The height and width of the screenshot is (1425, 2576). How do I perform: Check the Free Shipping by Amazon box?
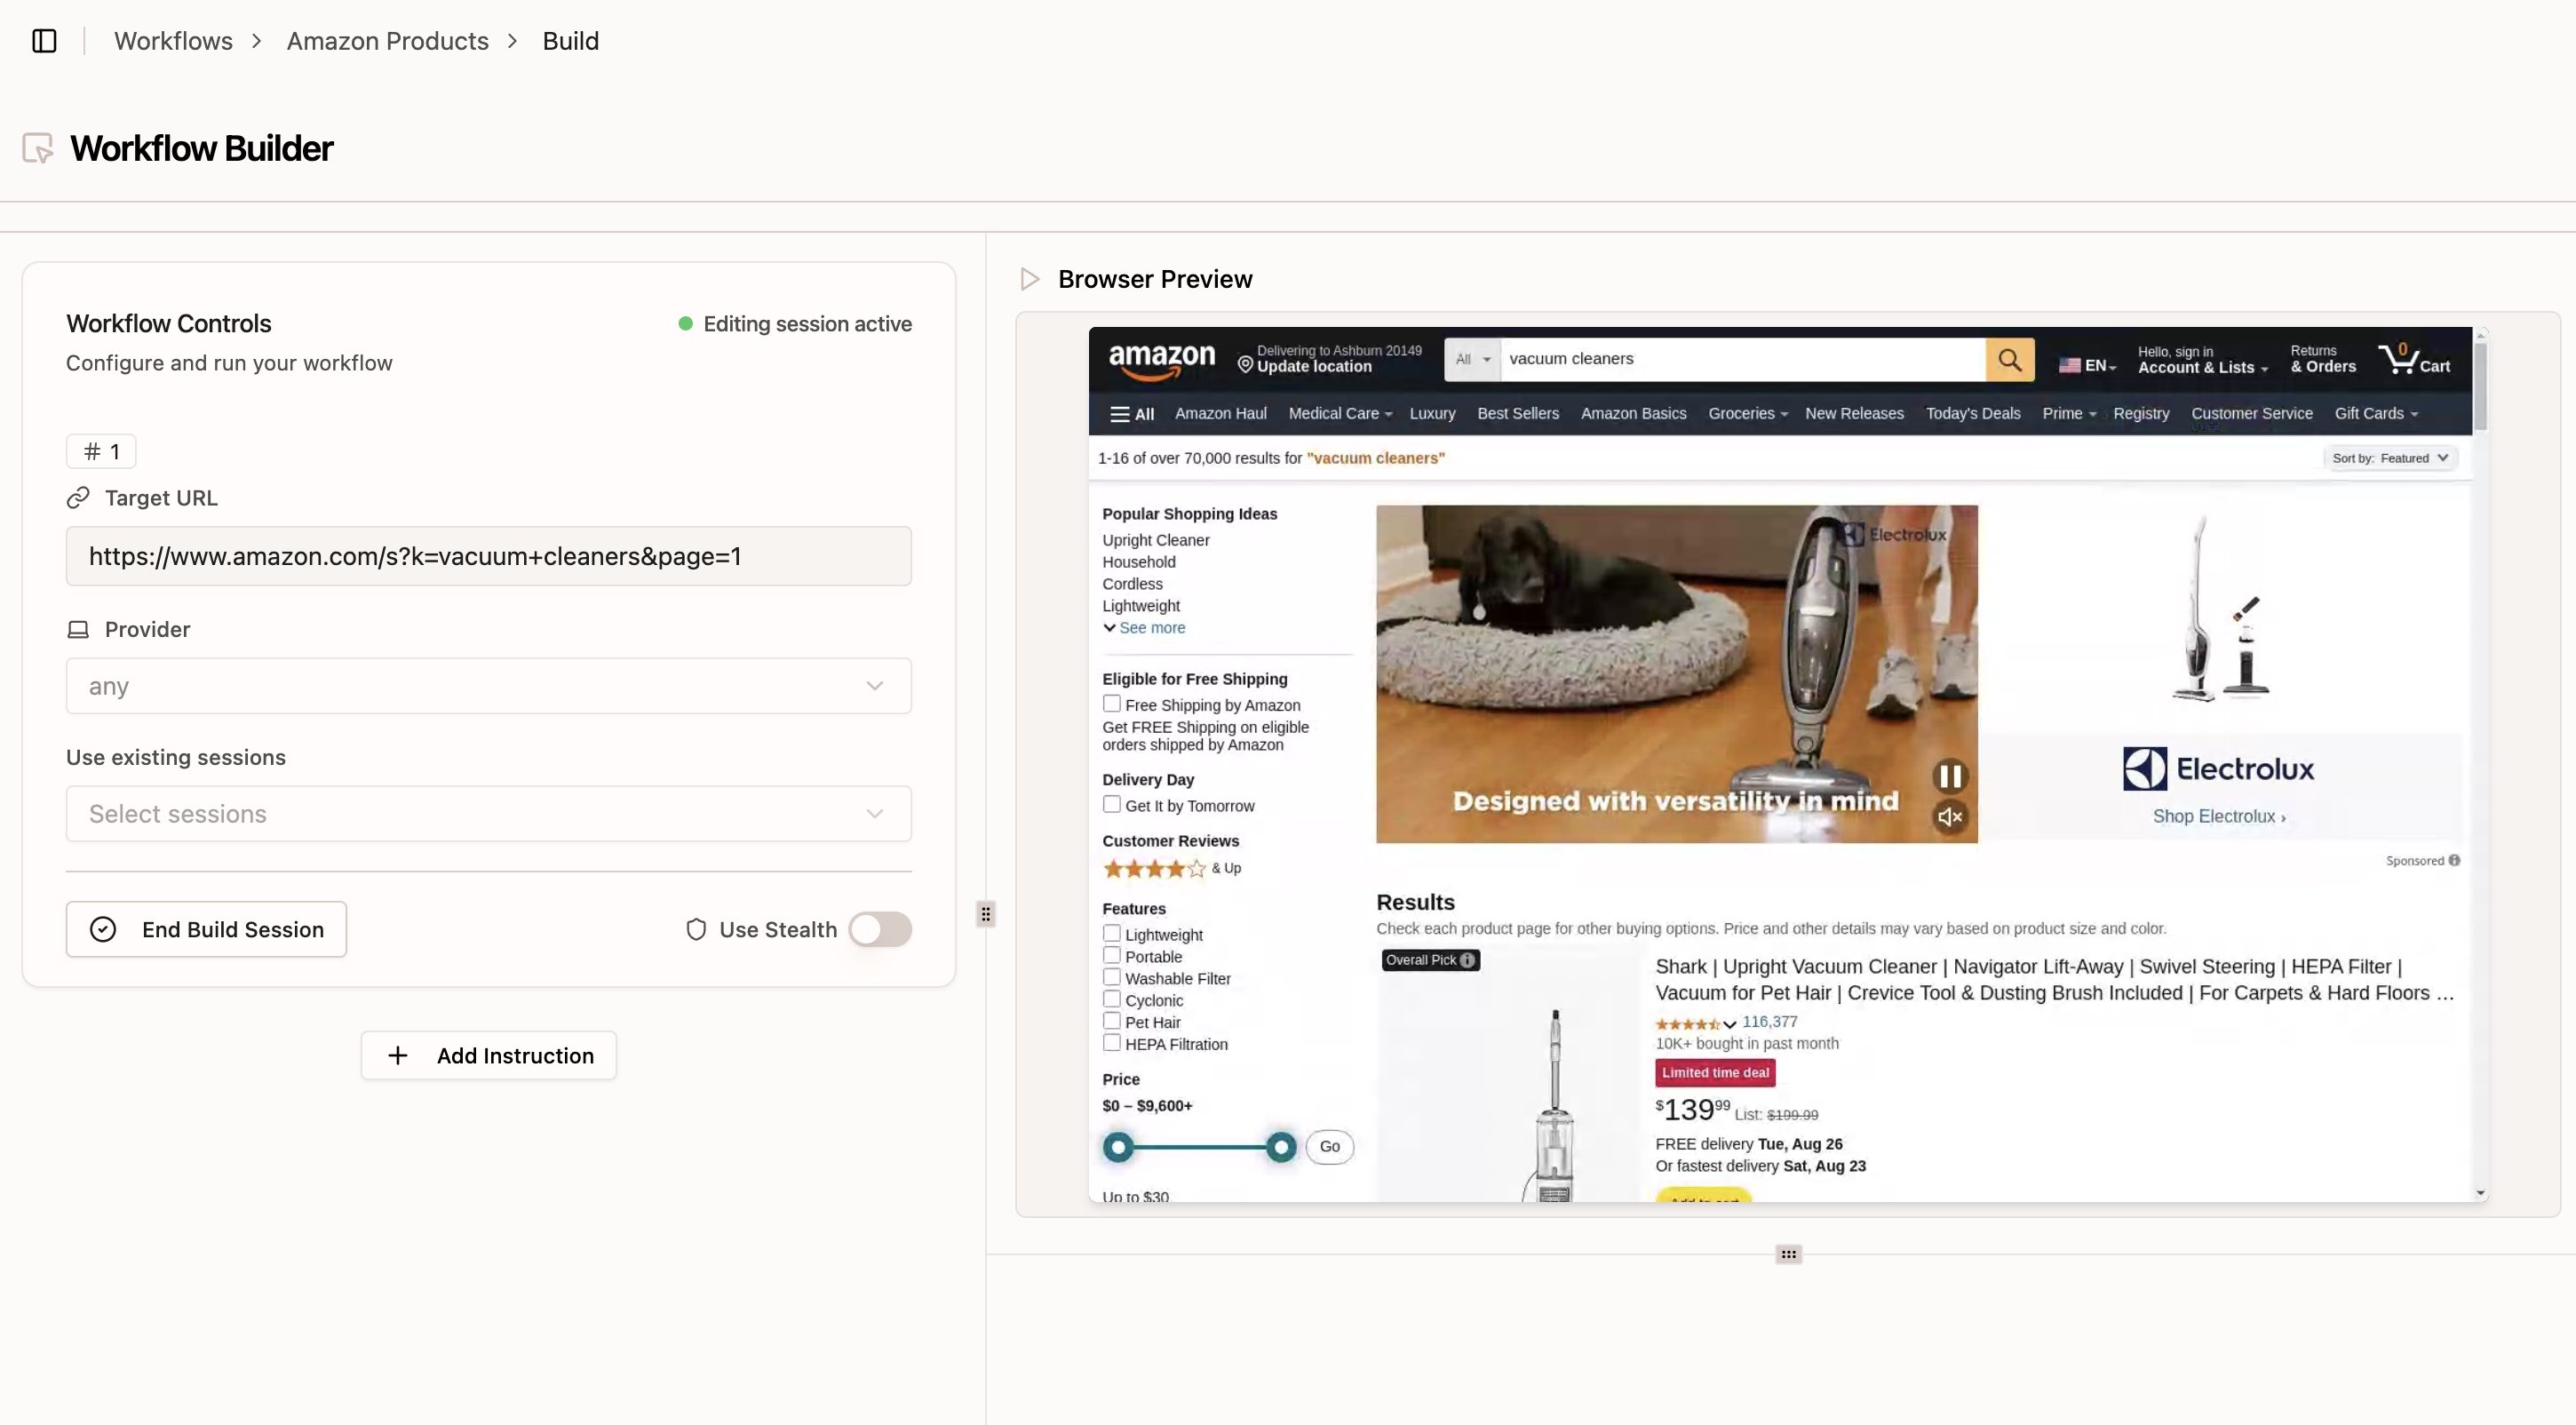(x=1111, y=704)
